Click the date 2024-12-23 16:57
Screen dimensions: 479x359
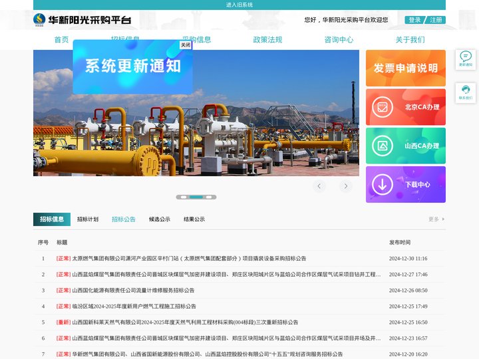pos(408,338)
